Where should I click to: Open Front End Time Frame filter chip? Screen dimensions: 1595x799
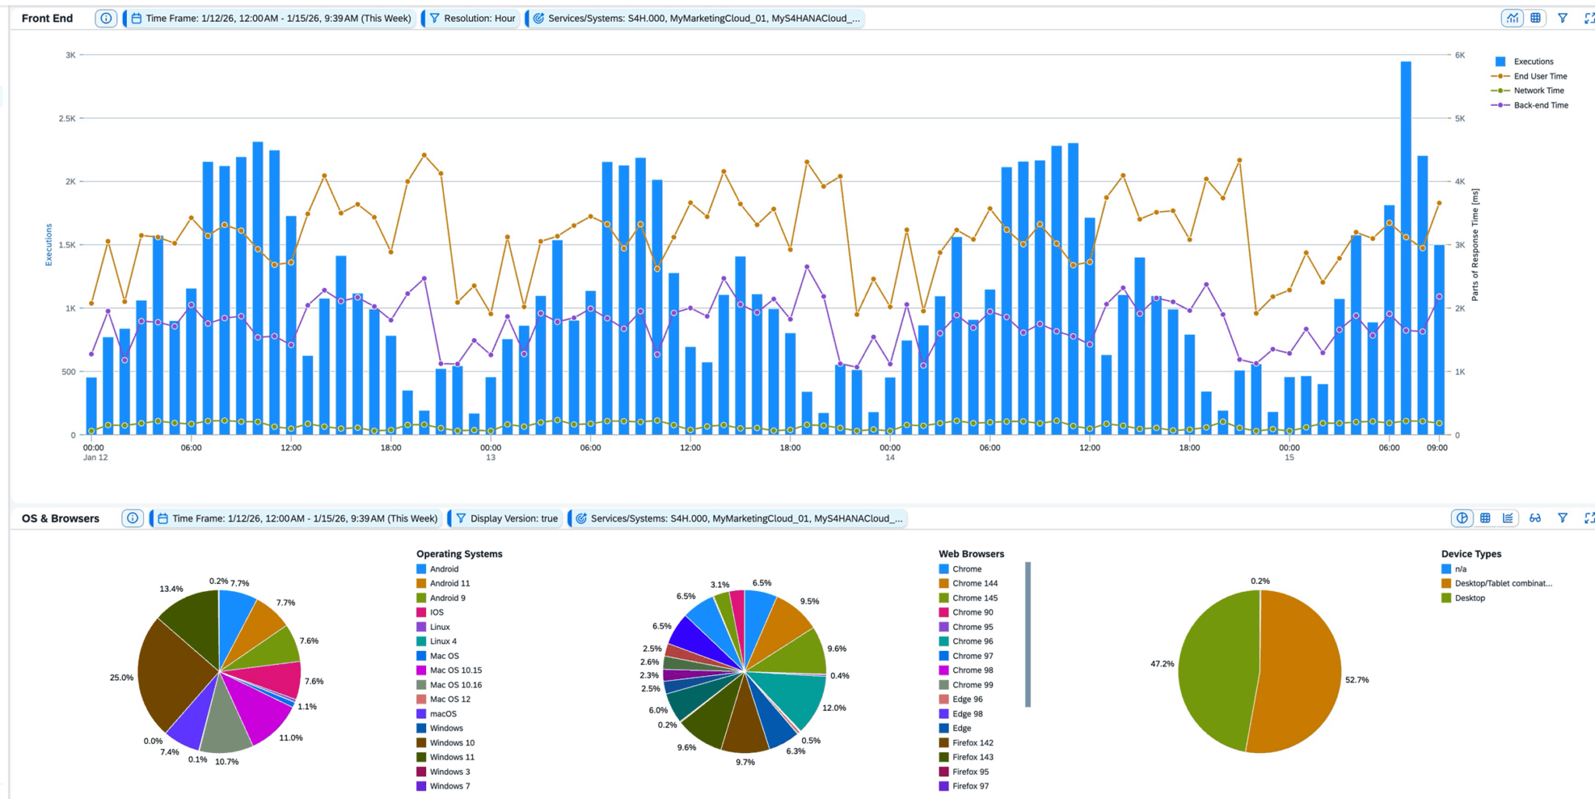tap(271, 18)
